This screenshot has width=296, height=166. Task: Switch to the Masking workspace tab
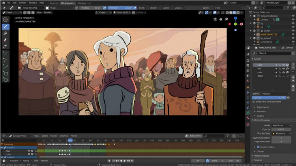pos(82,3)
